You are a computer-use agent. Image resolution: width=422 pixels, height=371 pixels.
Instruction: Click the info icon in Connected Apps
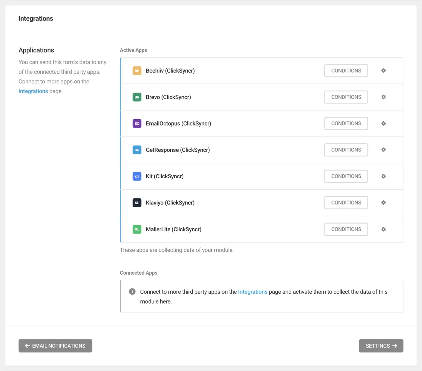tap(132, 291)
